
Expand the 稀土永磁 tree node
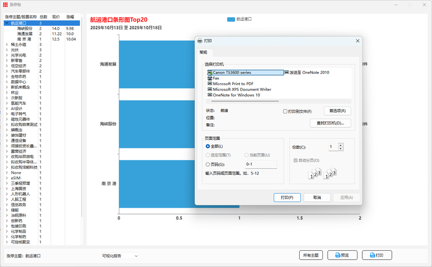(x=7, y=44)
